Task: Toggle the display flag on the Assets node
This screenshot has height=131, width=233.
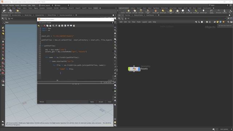Action: pos(139,69)
